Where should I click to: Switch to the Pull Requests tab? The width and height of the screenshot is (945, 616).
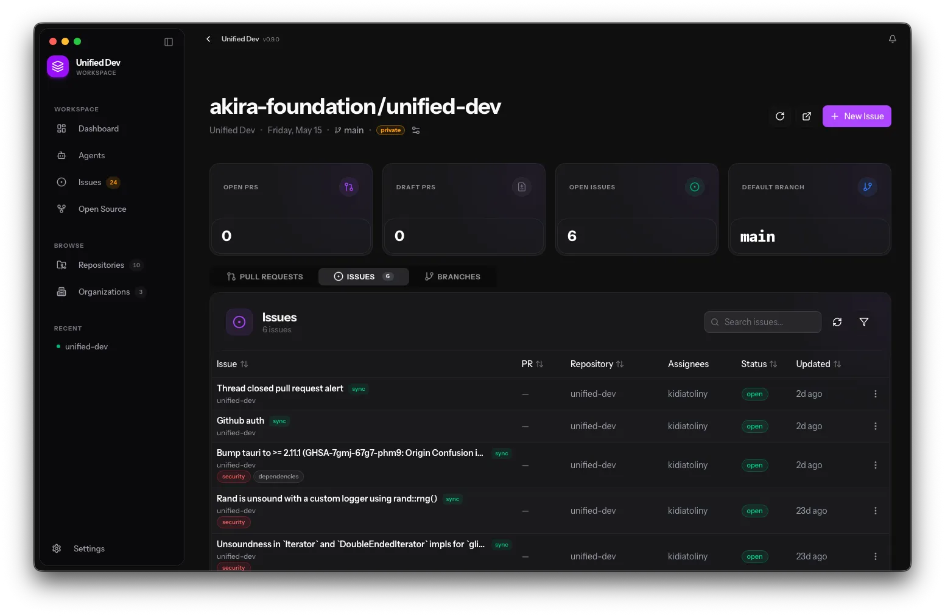pyautogui.click(x=264, y=276)
